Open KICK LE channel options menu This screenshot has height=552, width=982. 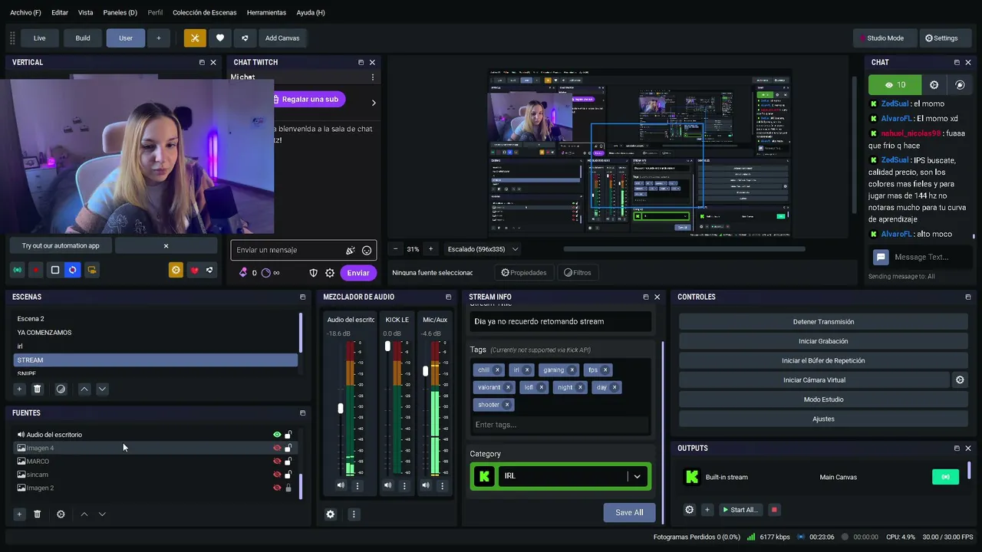(x=404, y=485)
